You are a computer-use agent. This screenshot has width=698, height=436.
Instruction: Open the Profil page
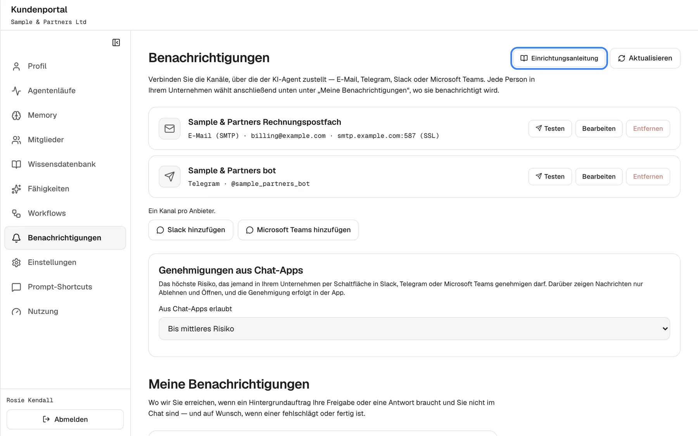coord(65,66)
